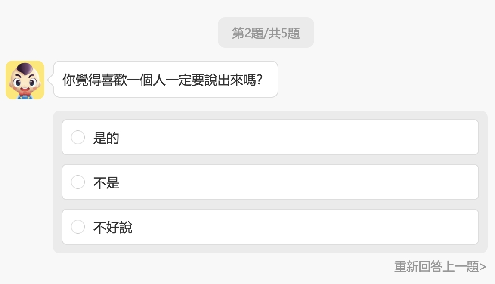
Task: Click the 第2題/共5題 progress indicator
Action: coord(266,32)
